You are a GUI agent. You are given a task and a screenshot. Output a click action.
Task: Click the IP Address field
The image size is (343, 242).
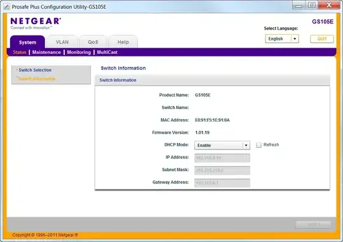click(222, 158)
